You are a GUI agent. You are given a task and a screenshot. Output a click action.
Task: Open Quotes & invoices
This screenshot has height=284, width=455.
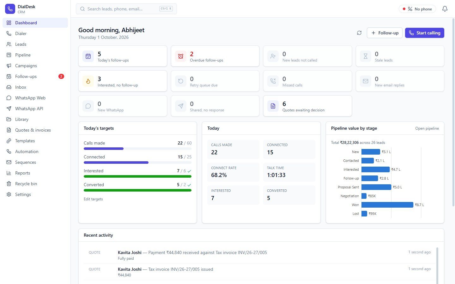pyautogui.click(x=35, y=130)
